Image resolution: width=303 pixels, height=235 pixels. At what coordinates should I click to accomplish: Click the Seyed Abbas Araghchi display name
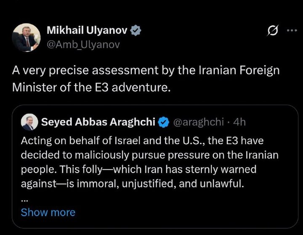[x=98, y=122]
